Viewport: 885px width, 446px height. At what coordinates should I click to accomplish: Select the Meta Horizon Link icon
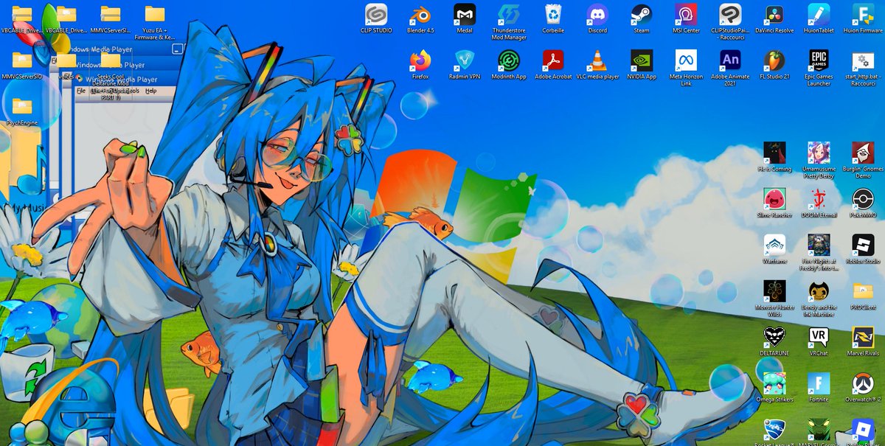click(686, 60)
